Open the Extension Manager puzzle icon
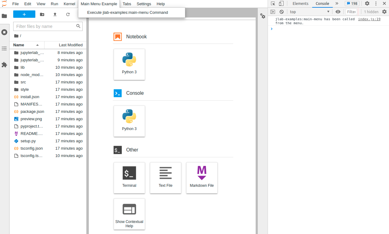Image resolution: width=389 pixels, height=234 pixels. click(x=4, y=65)
